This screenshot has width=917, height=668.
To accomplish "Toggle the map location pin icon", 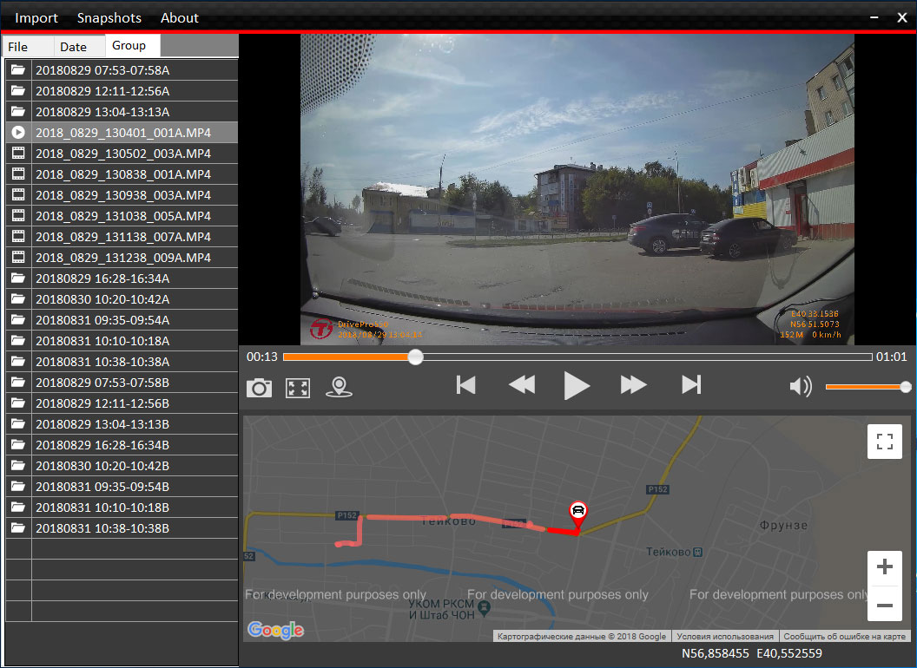I will point(339,387).
